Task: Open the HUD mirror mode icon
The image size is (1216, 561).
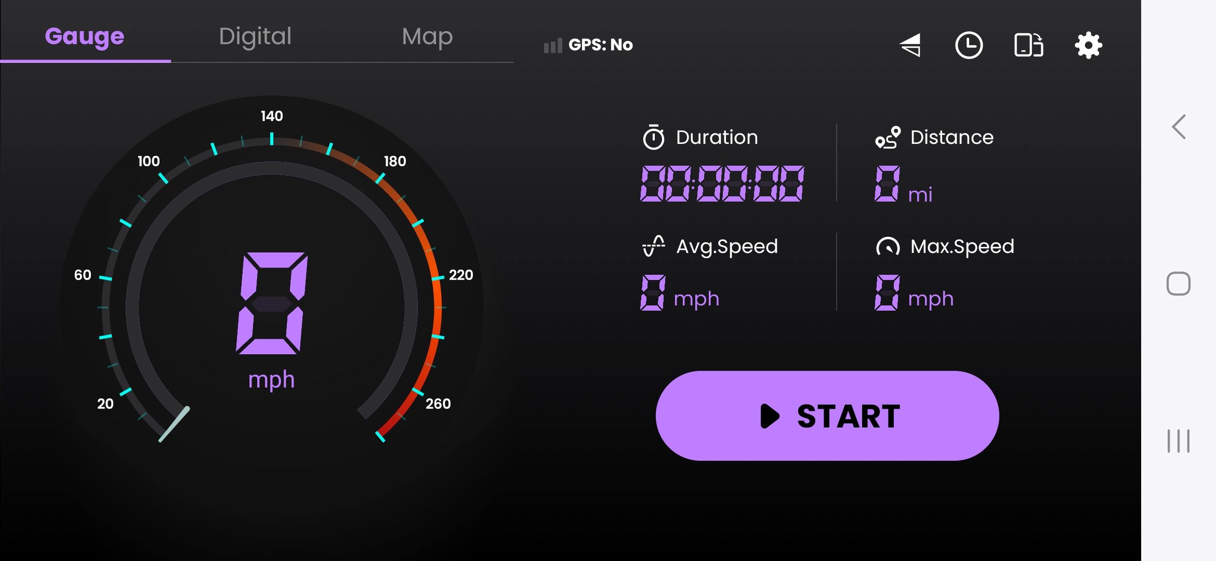Action: (x=911, y=45)
